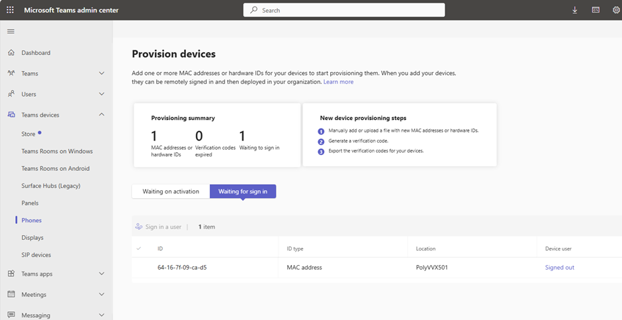
Task: Click the Provisioning summary heading
Action: [183, 118]
